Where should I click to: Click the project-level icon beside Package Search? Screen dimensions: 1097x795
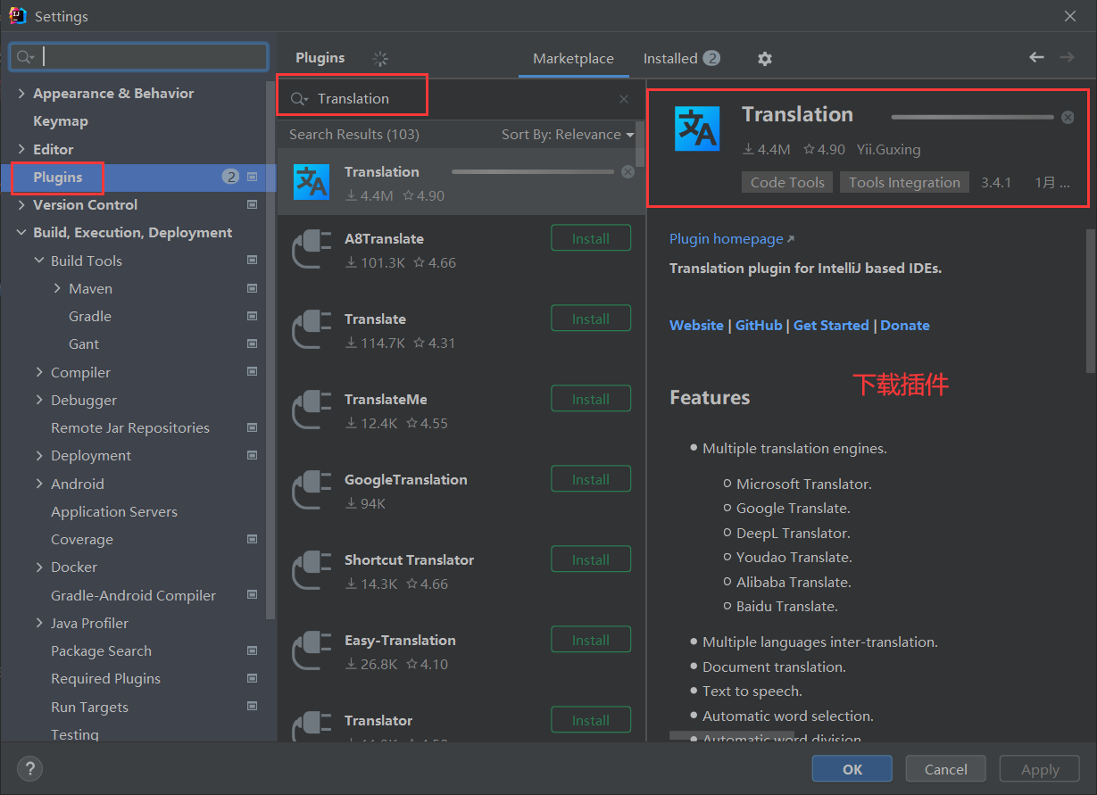pos(253,650)
